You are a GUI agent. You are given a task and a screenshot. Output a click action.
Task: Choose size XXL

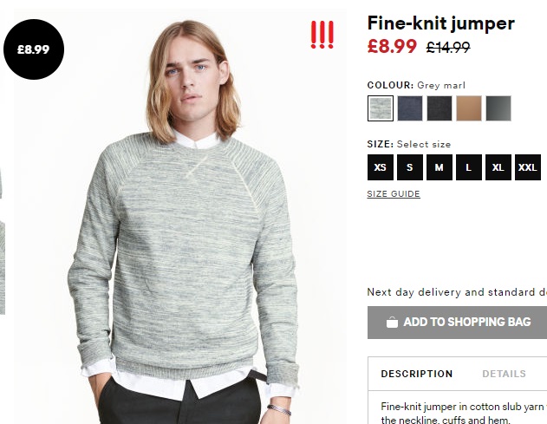528,167
